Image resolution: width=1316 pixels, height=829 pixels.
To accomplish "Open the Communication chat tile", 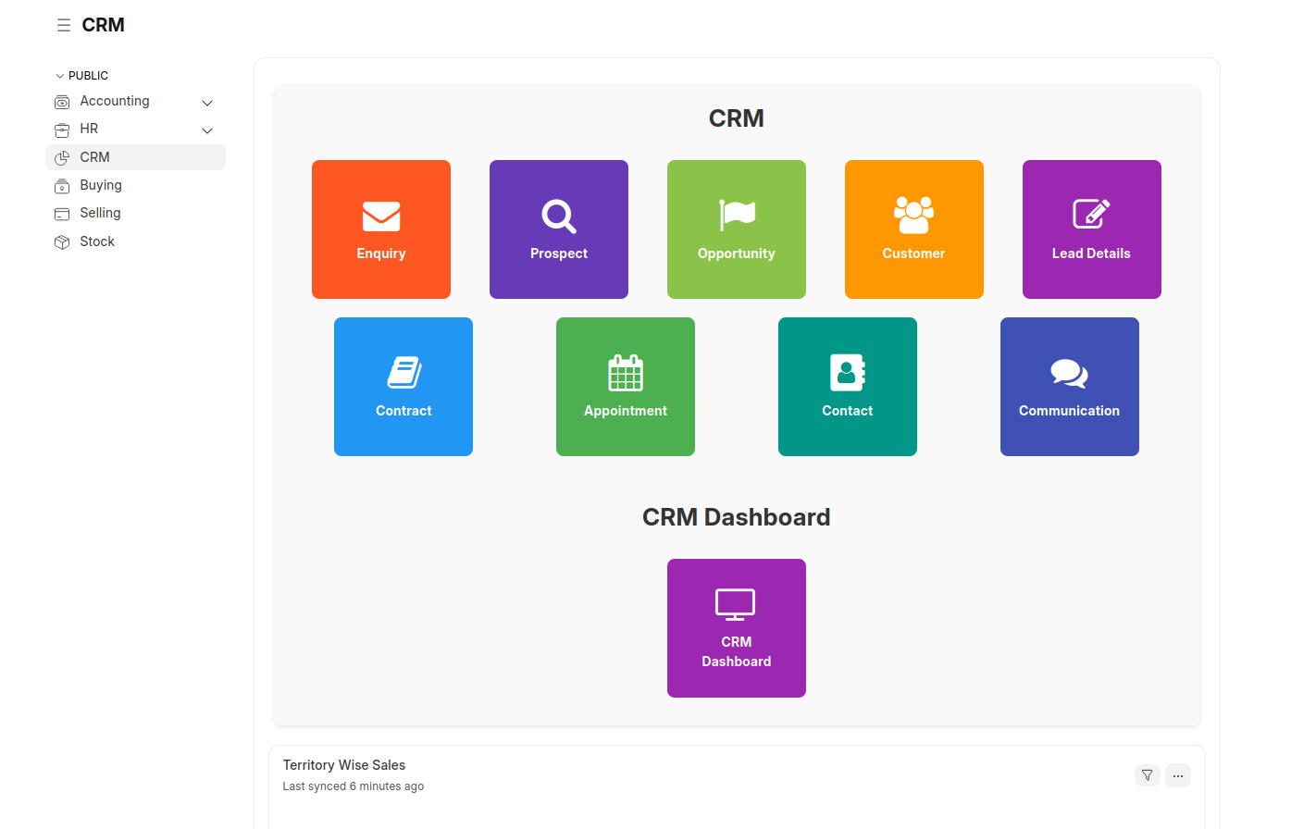I will [1070, 386].
